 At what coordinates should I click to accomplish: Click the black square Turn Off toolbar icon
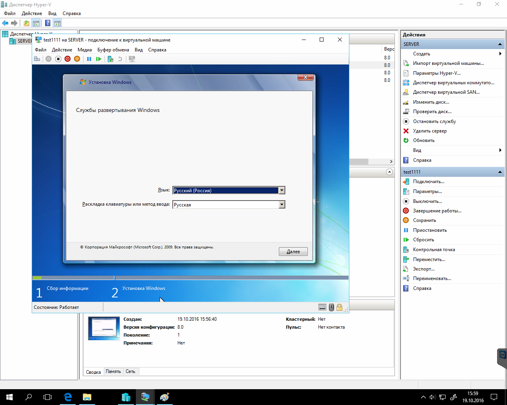pos(58,59)
